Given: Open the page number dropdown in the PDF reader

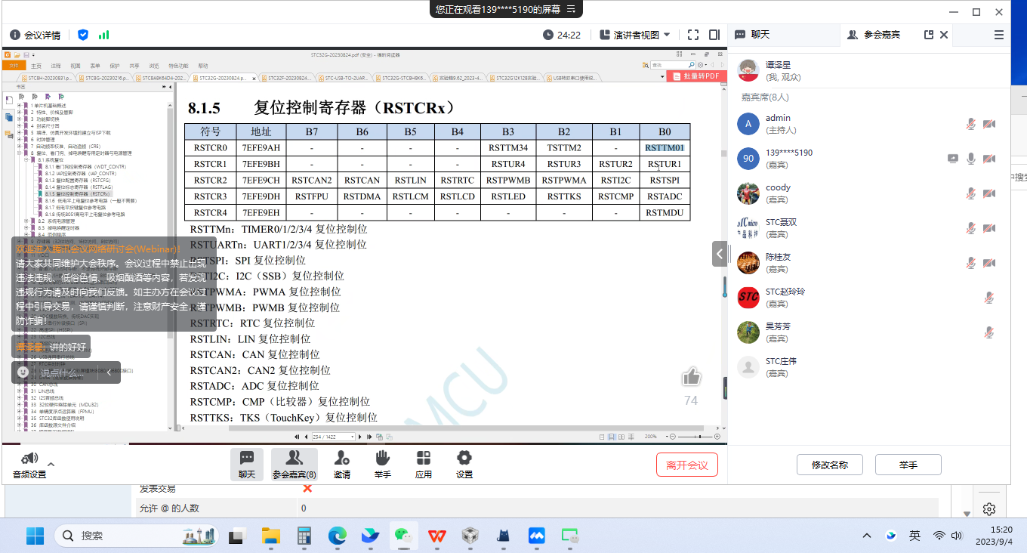Looking at the screenshot, I should pos(351,437).
